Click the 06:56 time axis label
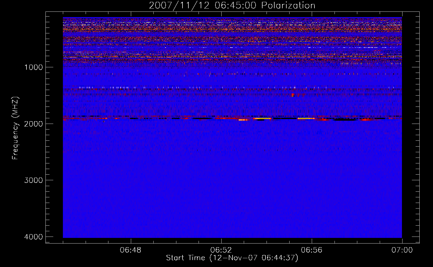Image resolution: width=433 pixels, height=267 pixels. point(312,250)
